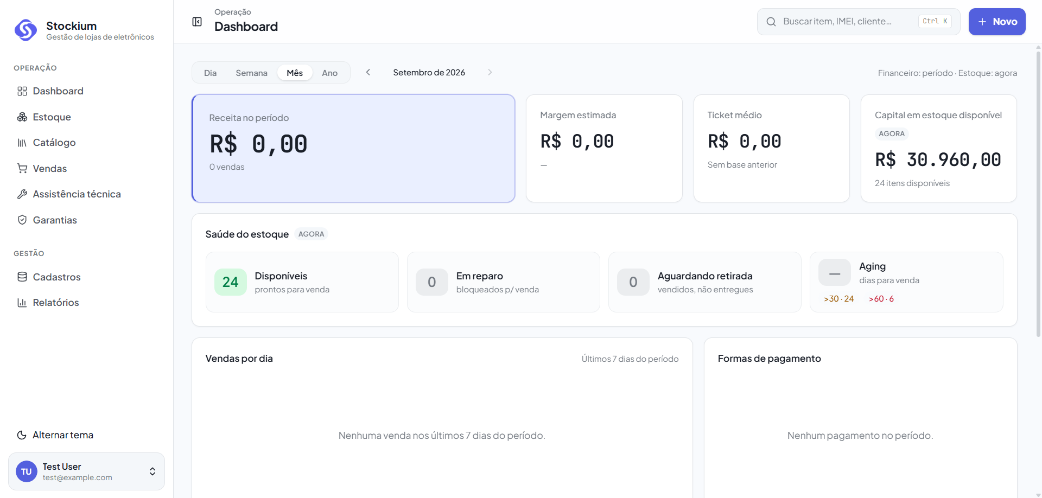This screenshot has height=498, width=1042.
Task: Click the AGORA badge beside Saúde do estoque
Action: click(312, 234)
